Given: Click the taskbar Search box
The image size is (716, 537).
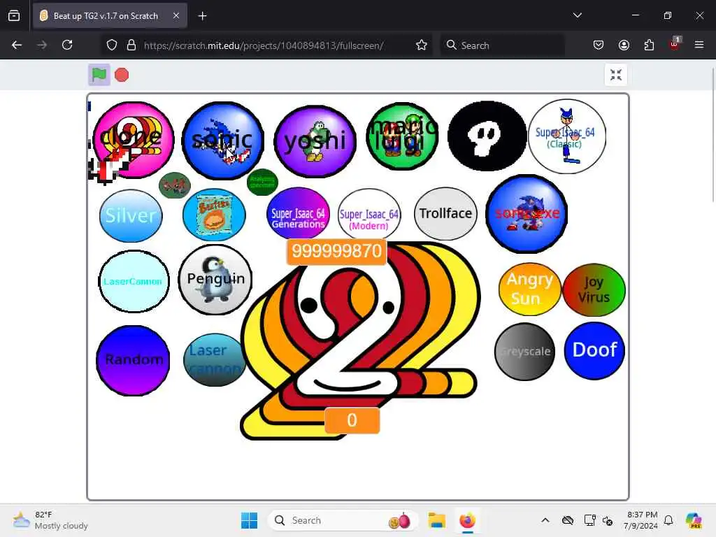Looking at the screenshot, I should [x=343, y=520].
